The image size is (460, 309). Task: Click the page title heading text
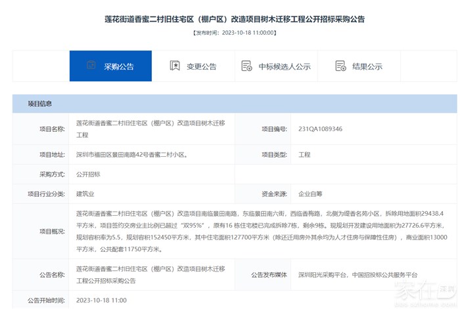(235, 19)
